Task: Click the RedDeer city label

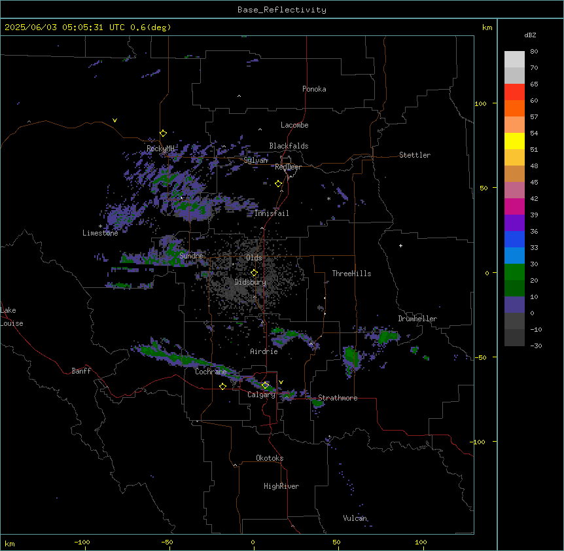Action: click(288, 167)
